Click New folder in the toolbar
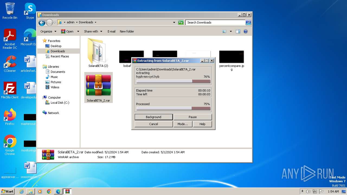The width and height of the screenshot is (347, 195). point(127,31)
